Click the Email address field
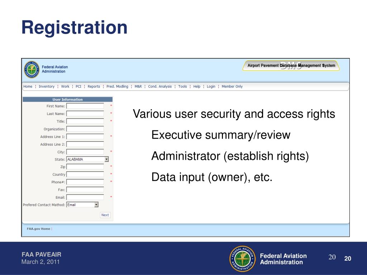This screenshot has width=367, height=275. pyautogui.click(x=85, y=197)
